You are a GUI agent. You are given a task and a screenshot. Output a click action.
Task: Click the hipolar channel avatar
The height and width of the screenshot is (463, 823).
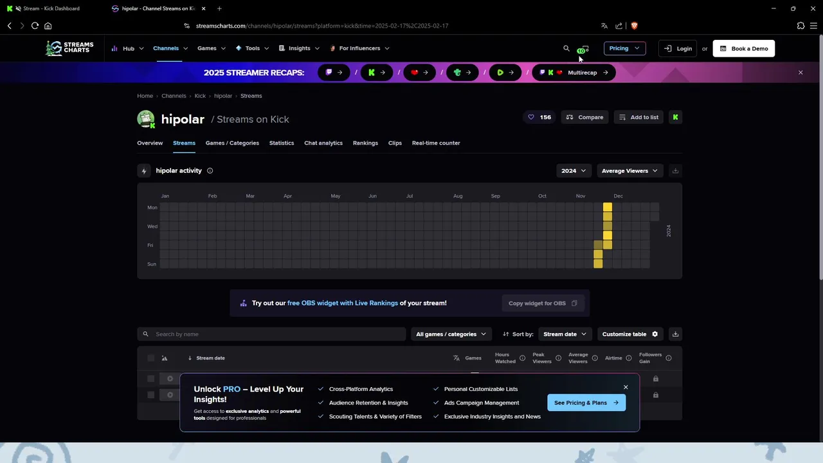coord(146,119)
